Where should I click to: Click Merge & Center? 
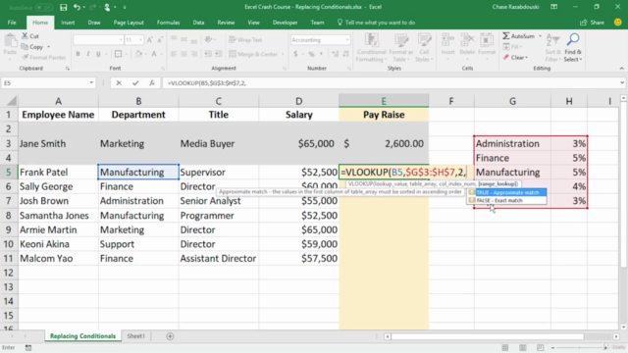[253, 54]
